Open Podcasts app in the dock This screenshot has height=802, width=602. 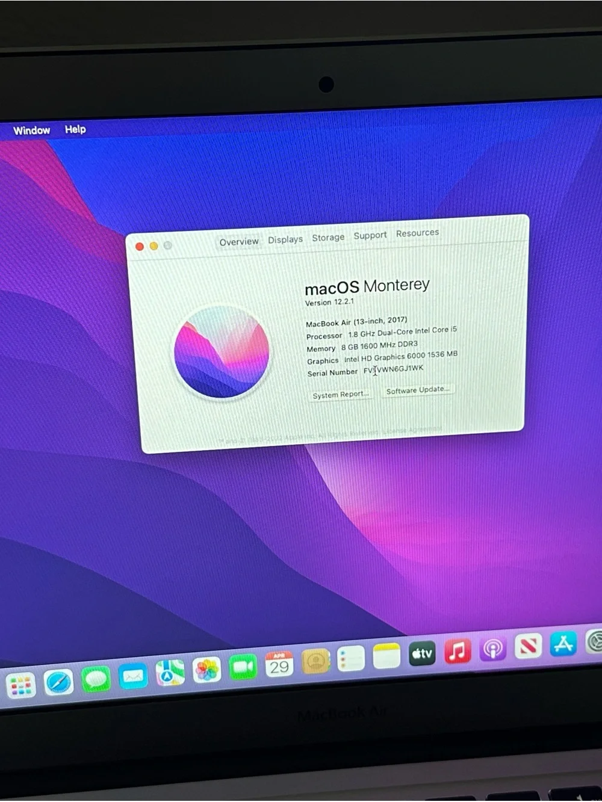coord(493,649)
